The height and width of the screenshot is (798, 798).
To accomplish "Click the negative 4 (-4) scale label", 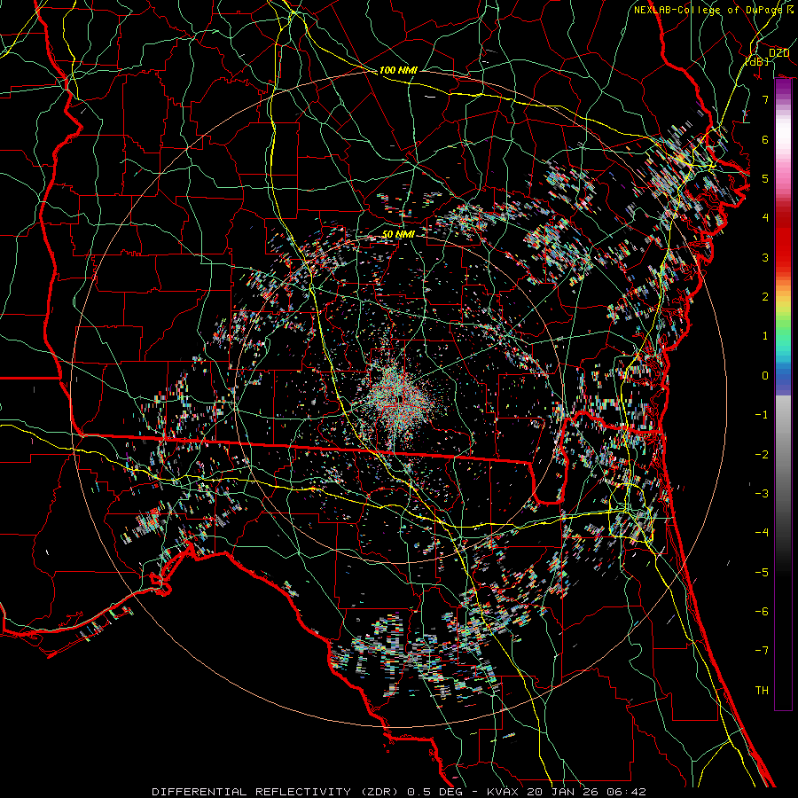I will [x=762, y=533].
